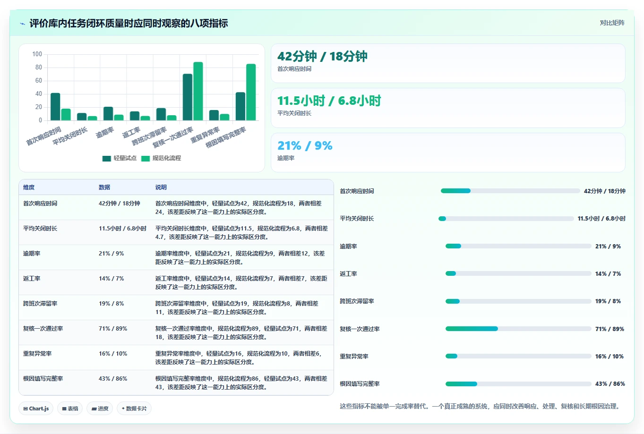Click the 进度 chip
Screen dimensions: 644x434
(x=100, y=408)
